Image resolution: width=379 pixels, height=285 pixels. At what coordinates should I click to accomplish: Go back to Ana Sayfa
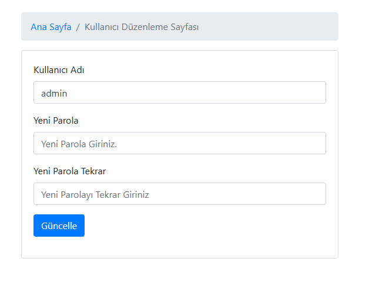[51, 27]
